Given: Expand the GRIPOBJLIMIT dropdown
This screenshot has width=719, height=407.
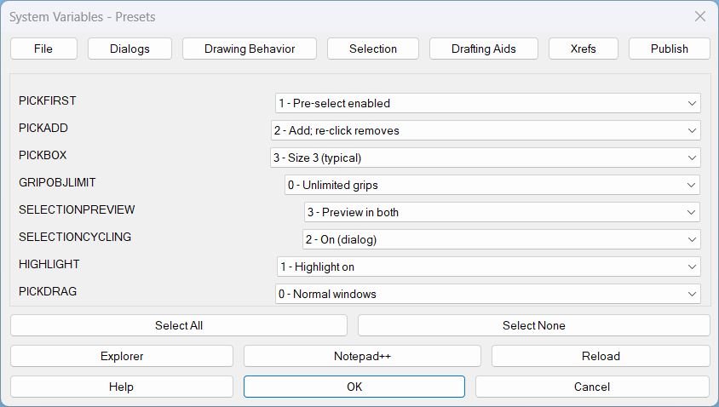Looking at the screenshot, I should coord(492,185).
